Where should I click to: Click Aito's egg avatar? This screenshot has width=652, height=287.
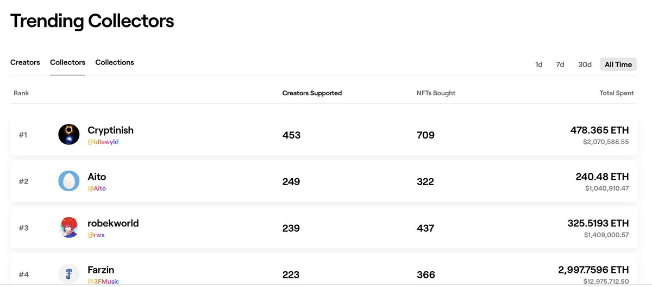click(x=69, y=181)
